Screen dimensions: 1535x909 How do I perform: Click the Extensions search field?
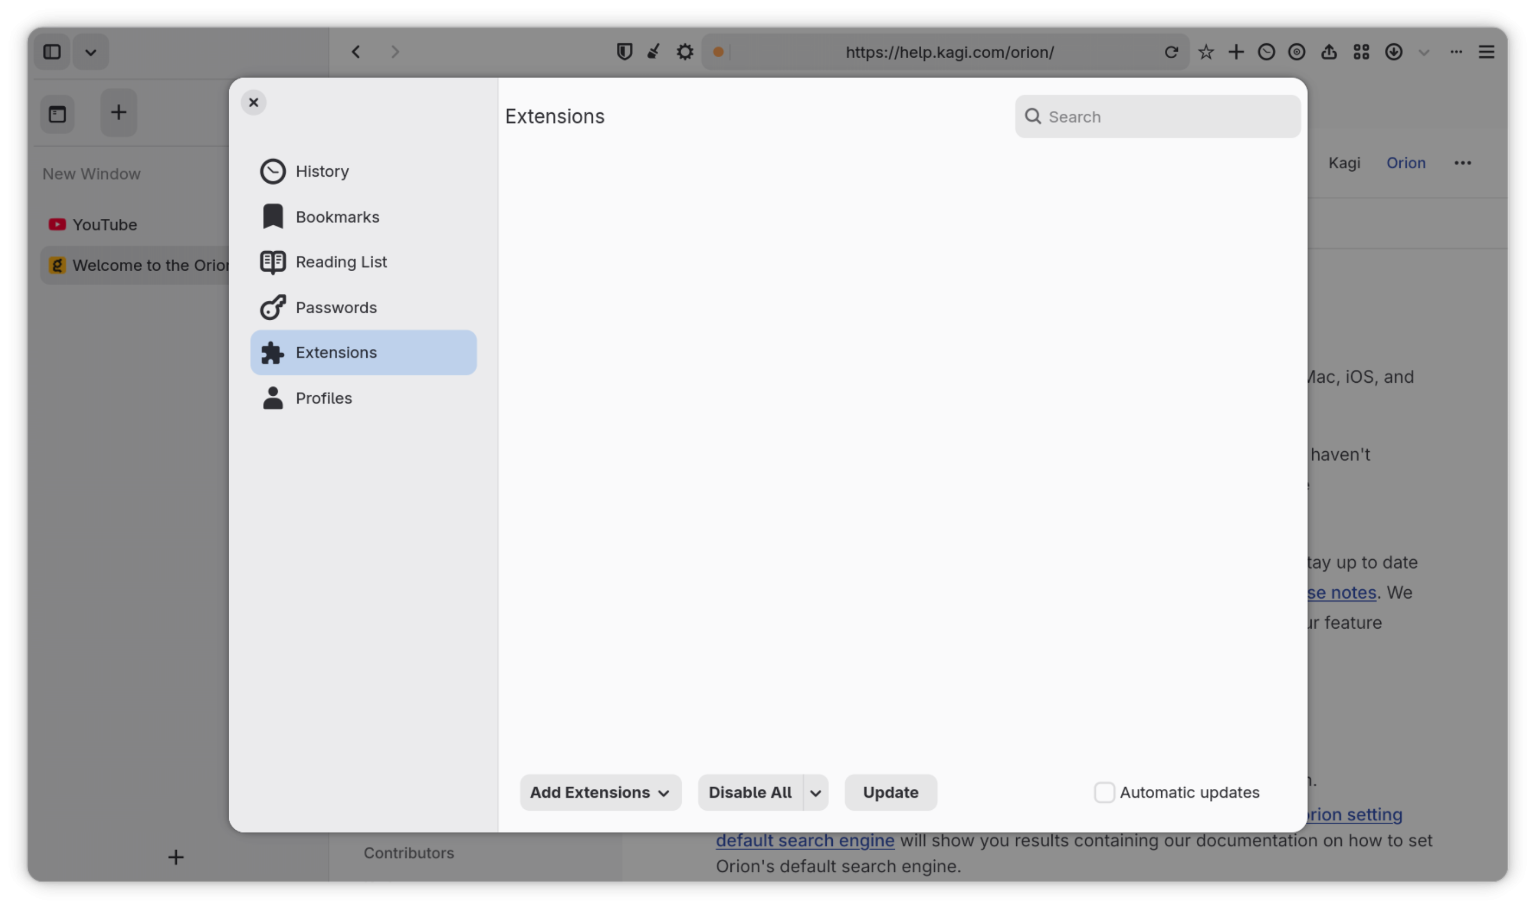tap(1157, 116)
